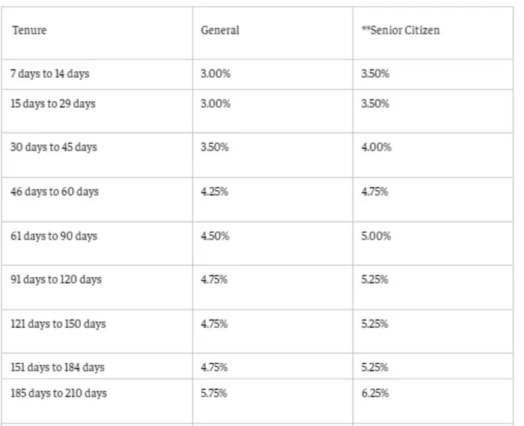Select the Senior Citizen rate 5.00% cell
This screenshot has height=426, width=524.
coord(376,236)
